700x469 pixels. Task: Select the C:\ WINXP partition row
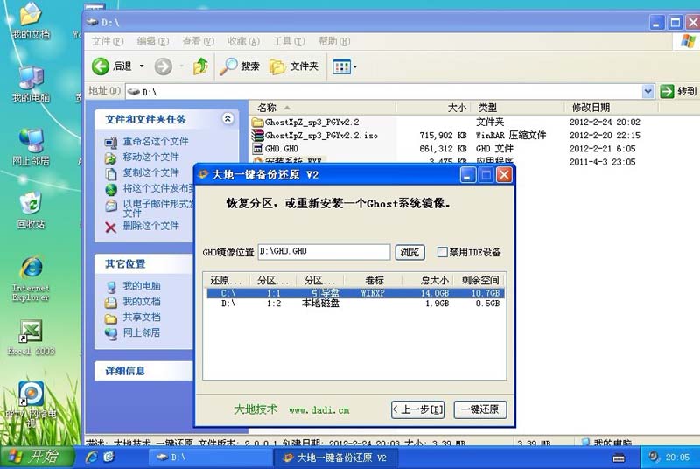click(355, 293)
